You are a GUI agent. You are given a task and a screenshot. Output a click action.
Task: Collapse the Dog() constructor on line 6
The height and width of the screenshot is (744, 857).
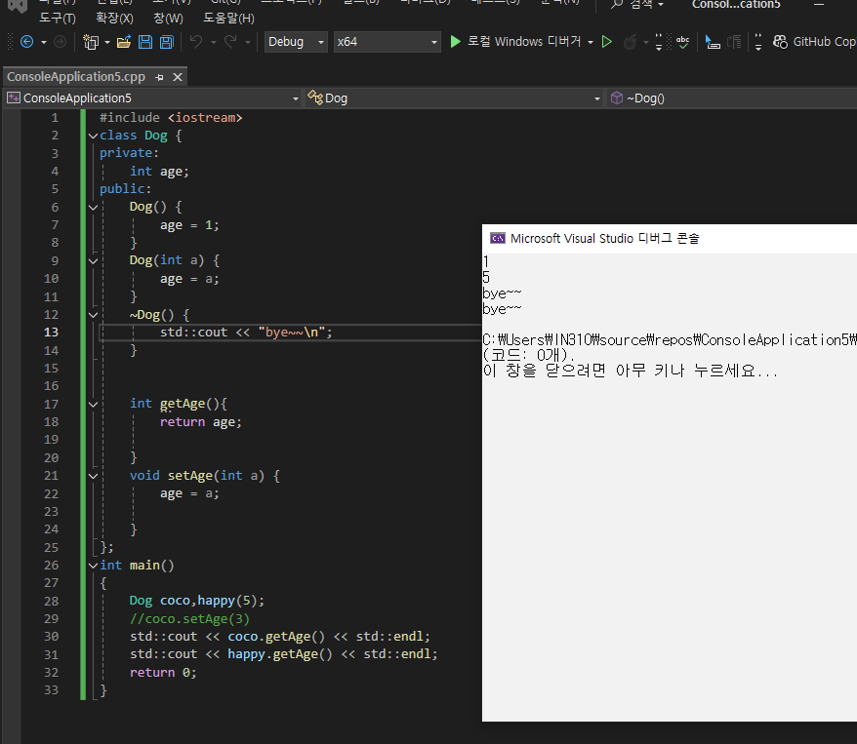click(93, 207)
